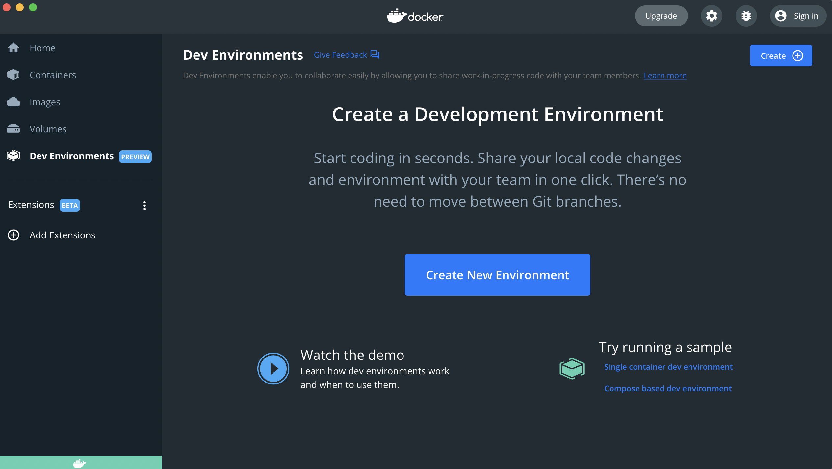Open the Extensions three-dot menu
The height and width of the screenshot is (469, 832).
pyautogui.click(x=144, y=206)
